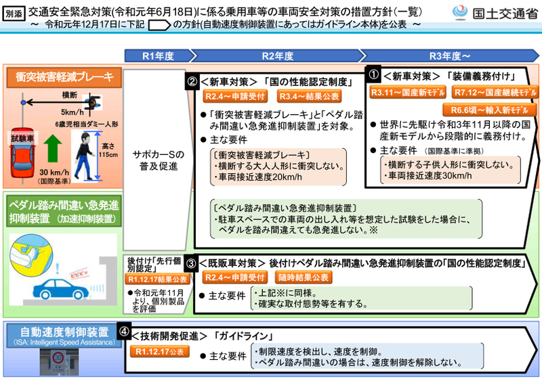Click the 横断 label
The width and height of the screenshot is (542, 383).
click(70, 95)
